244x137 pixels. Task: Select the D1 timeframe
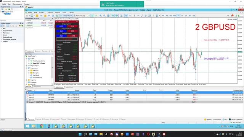tap(186, 16)
